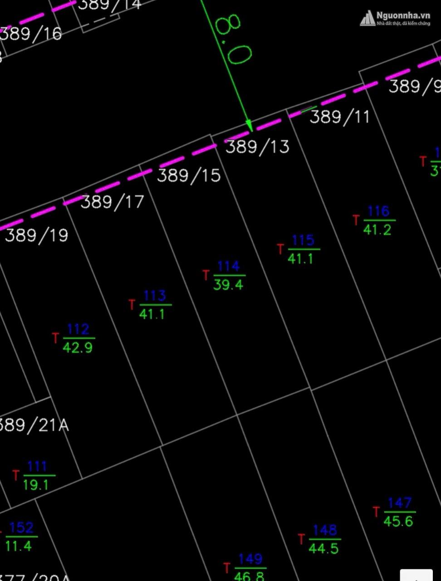Click the white button at bottom-right corner
The width and height of the screenshot is (441, 581).
click(x=416, y=575)
